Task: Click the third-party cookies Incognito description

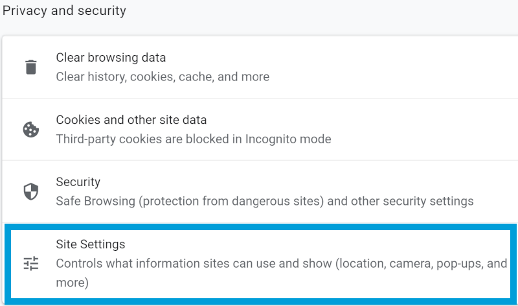Action: pyautogui.click(x=194, y=139)
